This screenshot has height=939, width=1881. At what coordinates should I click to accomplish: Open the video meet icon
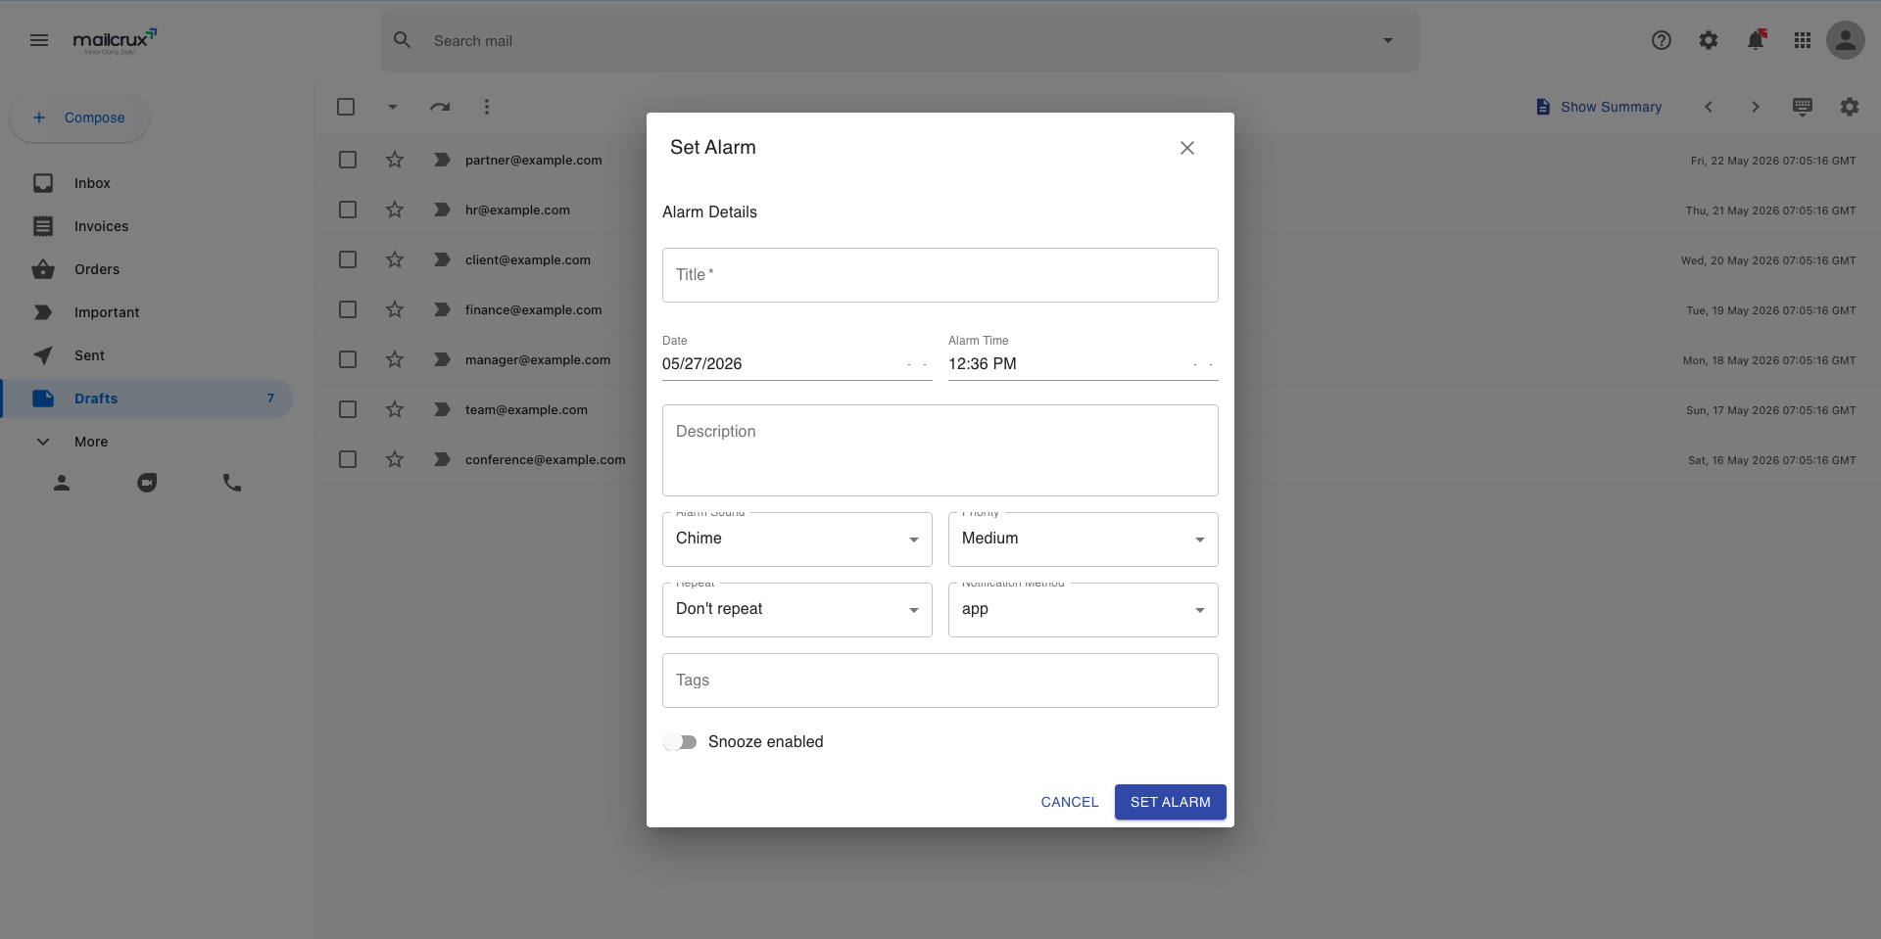147,483
